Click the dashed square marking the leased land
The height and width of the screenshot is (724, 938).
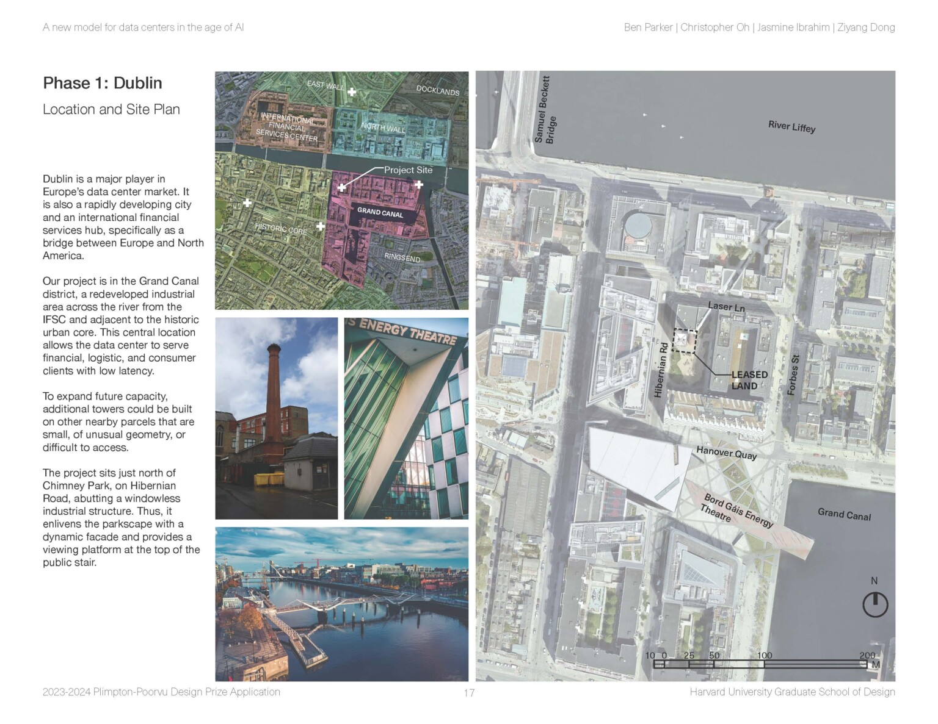point(684,341)
